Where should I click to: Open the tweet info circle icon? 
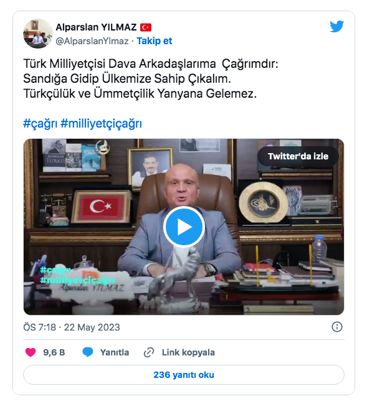pos(337,327)
